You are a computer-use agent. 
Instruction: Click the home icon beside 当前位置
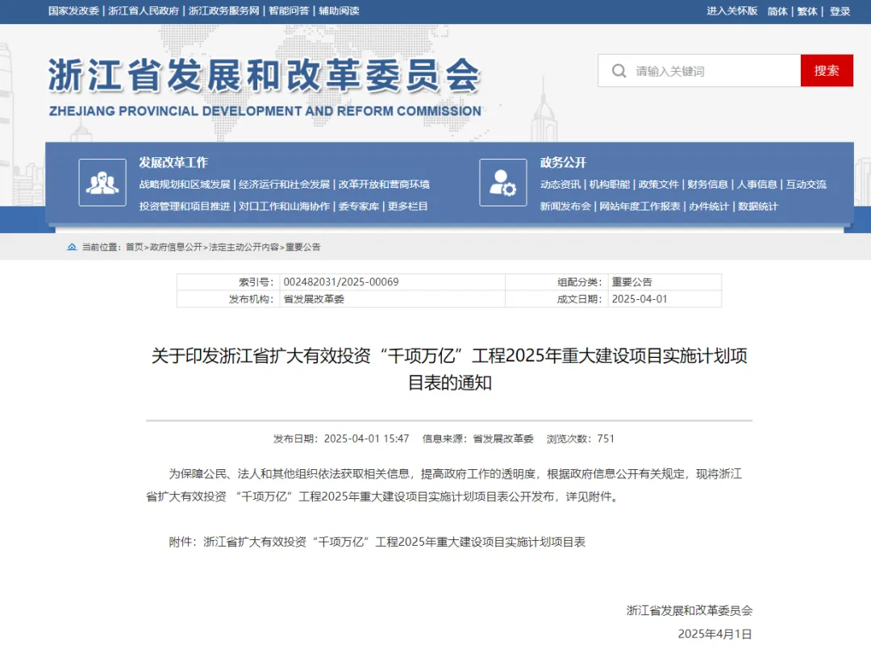click(72, 247)
